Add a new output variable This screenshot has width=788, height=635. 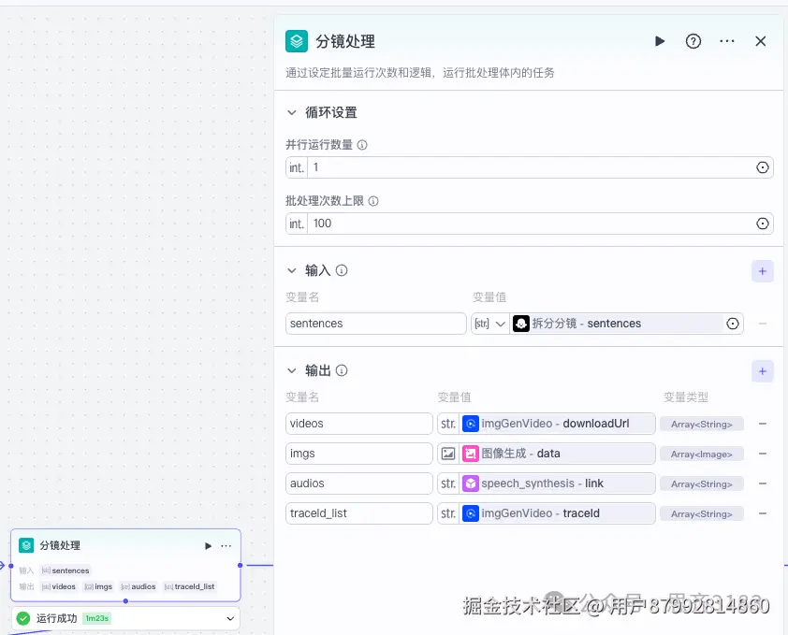click(x=763, y=371)
